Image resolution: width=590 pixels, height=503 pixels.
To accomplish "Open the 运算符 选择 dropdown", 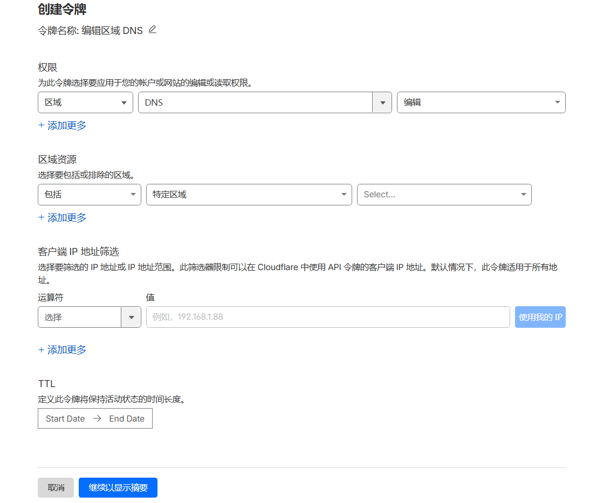I will (x=79, y=318).
